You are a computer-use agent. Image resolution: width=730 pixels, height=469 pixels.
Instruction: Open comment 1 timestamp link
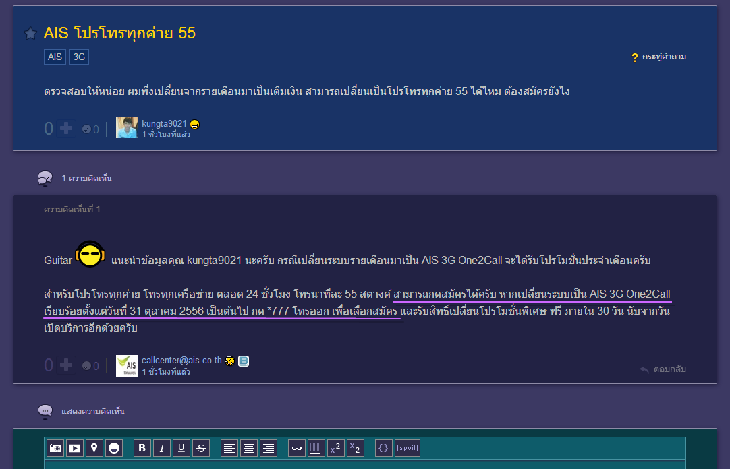pos(166,371)
